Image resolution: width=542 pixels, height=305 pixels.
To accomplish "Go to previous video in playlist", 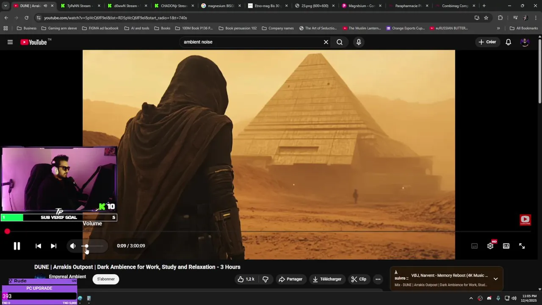I will [38, 246].
